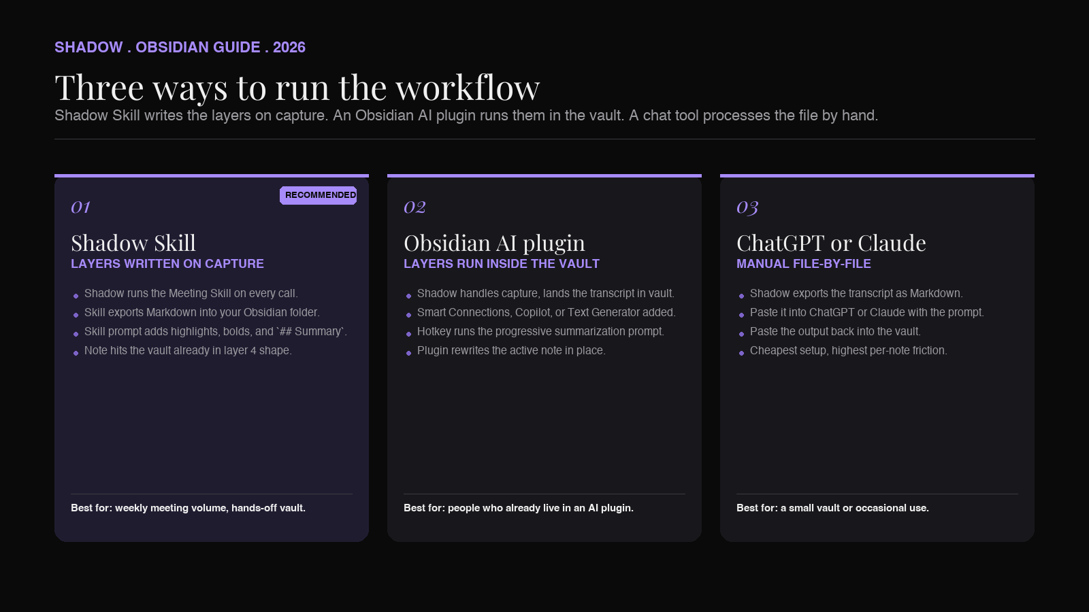Click 'LAYERS WRITTEN ON CAPTURE' subheading
The width and height of the screenshot is (1089, 612).
tap(167, 264)
